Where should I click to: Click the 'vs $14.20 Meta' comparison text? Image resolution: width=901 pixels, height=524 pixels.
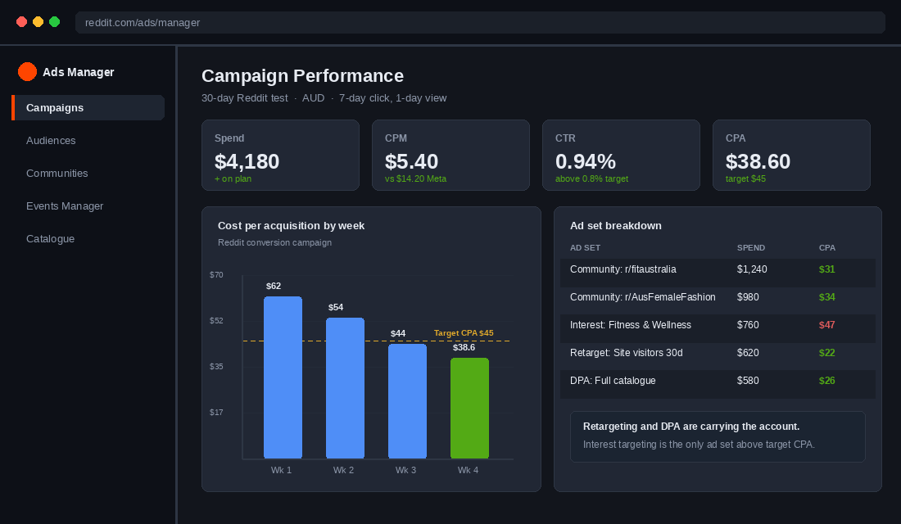(415, 178)
